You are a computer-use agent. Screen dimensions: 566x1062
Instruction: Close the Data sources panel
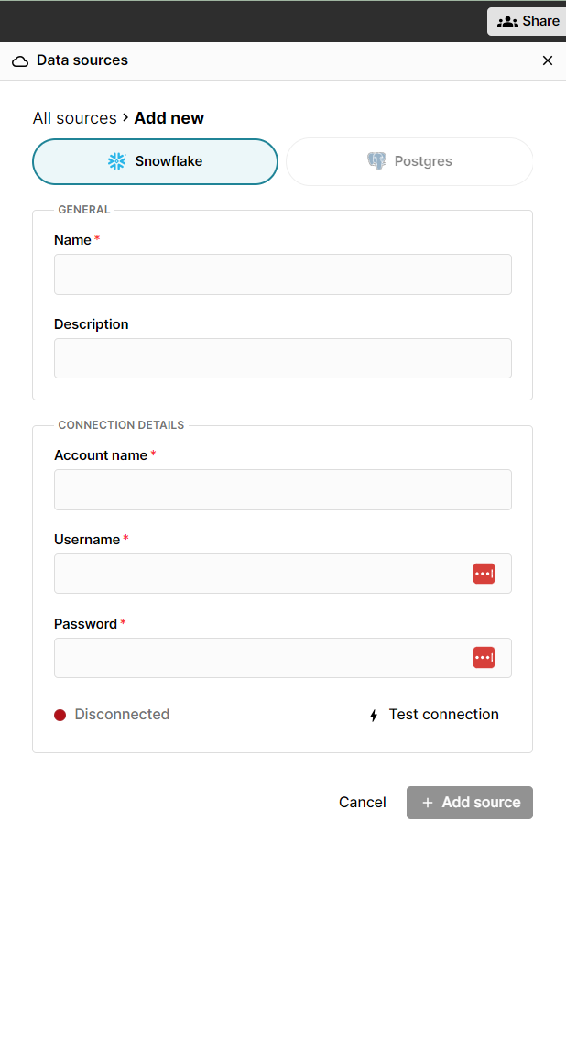(547, 60)
